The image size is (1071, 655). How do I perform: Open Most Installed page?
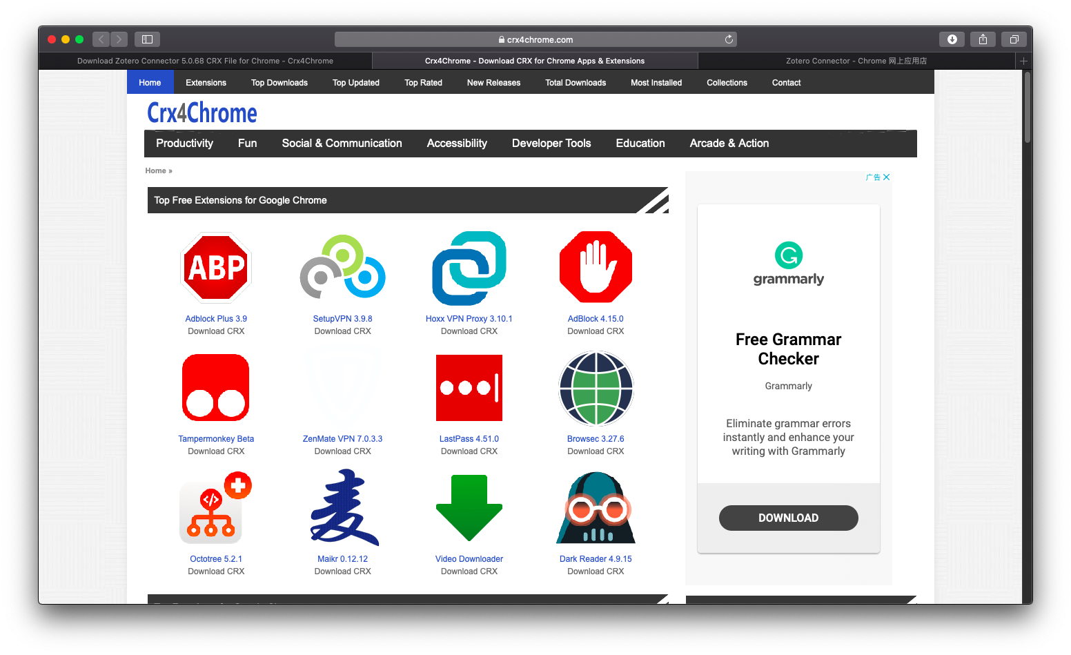click(x=656, y=82)
